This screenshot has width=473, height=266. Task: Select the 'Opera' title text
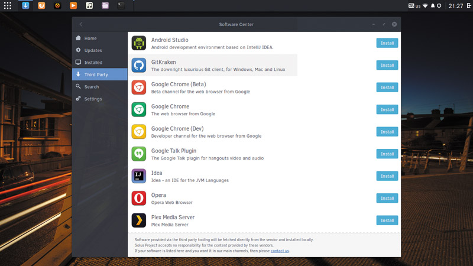(158, 195)
